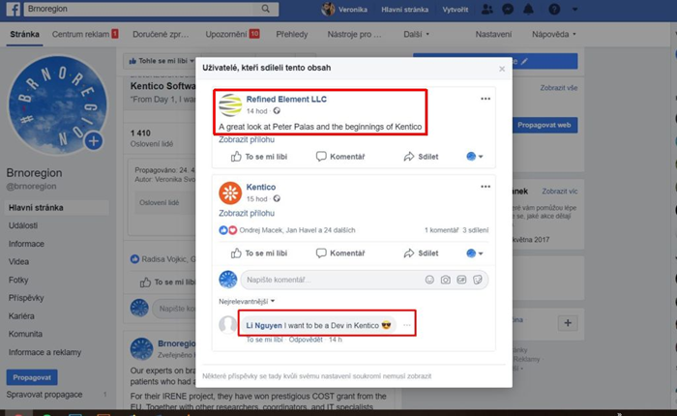The image size is (677, 416).
Task: Like the Refined Element LLC post
Action: 259,157
